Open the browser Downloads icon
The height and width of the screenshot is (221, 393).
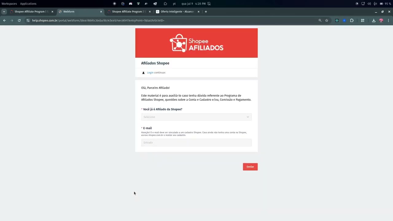(374, 21)
